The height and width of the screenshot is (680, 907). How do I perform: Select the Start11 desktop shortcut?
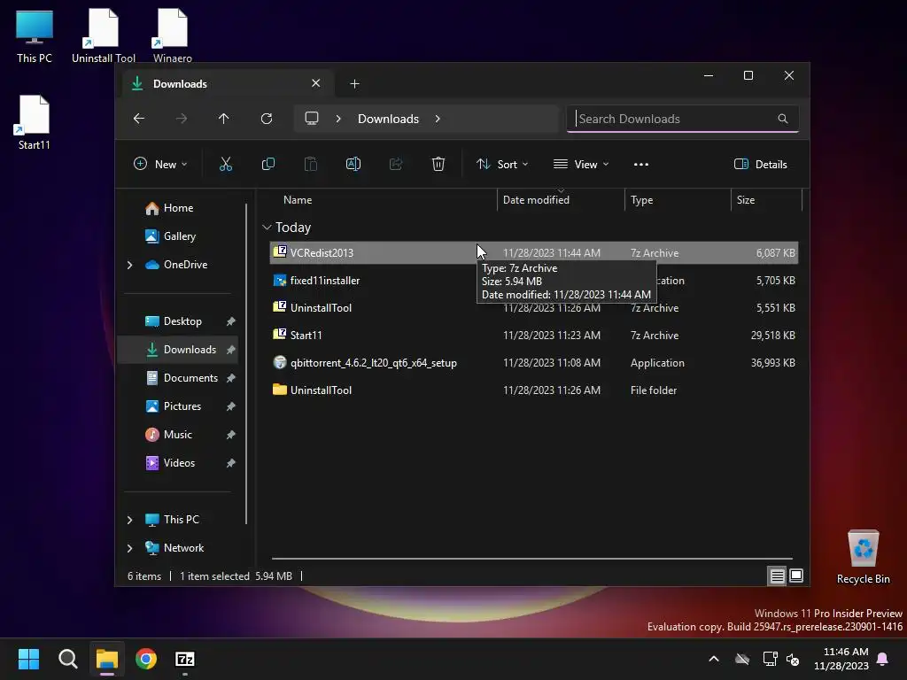pyautogui.click(x=35, y=122)
